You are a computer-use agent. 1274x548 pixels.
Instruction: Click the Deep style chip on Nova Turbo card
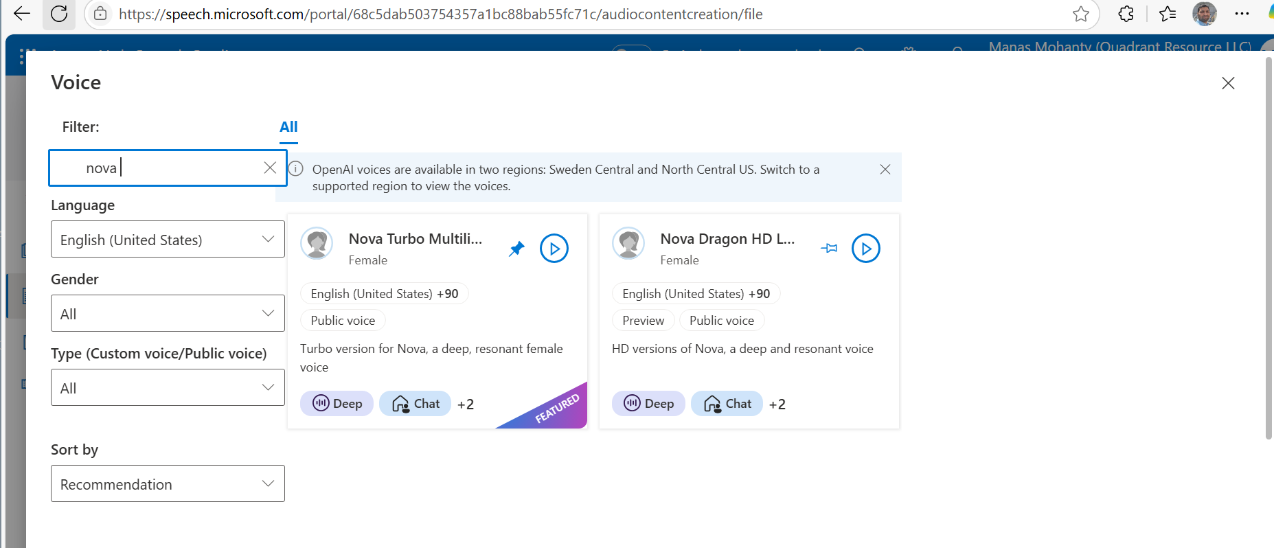coord(337,404)
